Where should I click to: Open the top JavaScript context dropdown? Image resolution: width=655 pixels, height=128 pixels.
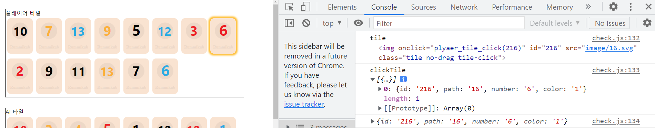point(332,23)
